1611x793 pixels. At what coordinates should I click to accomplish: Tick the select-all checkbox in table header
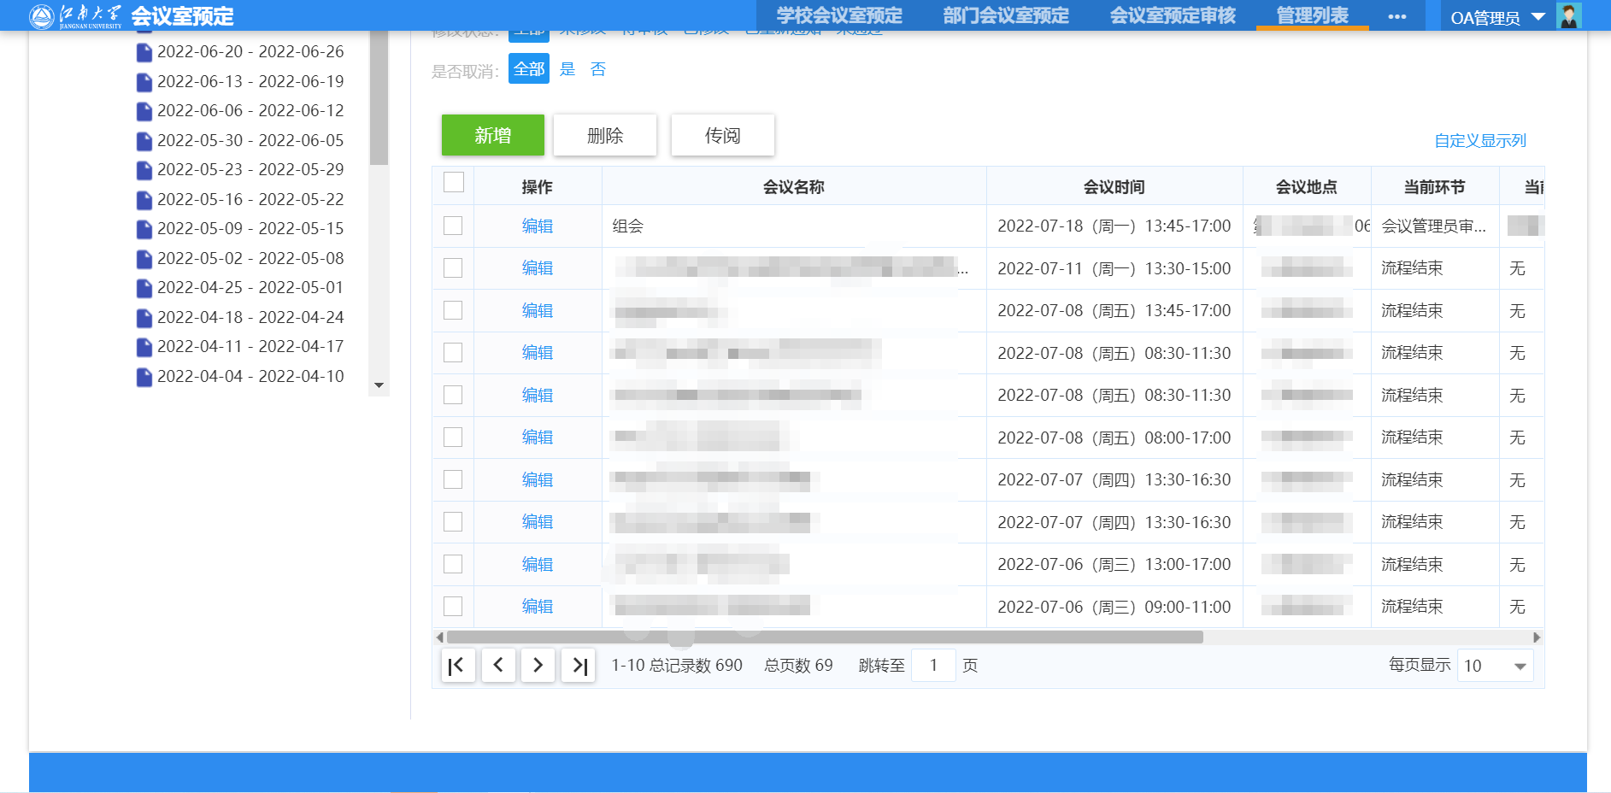pyautogui.click(x=454, y=183)
